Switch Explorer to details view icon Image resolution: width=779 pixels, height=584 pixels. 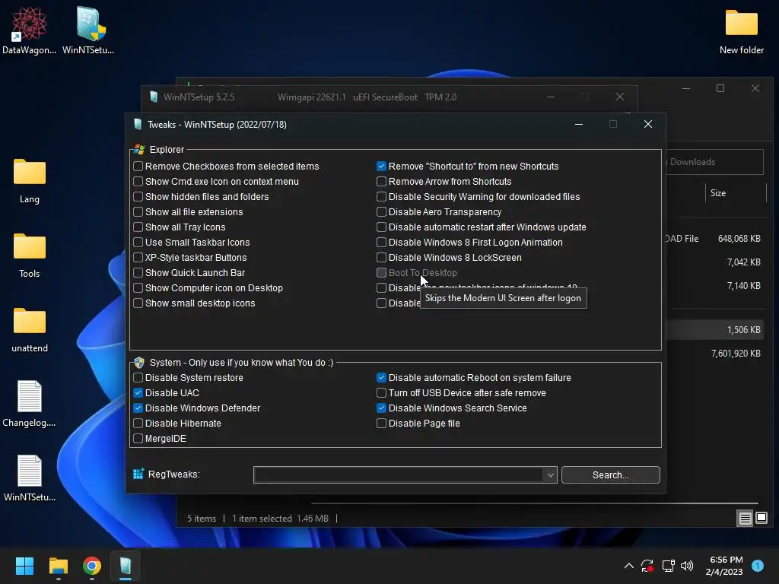(746, 519)
